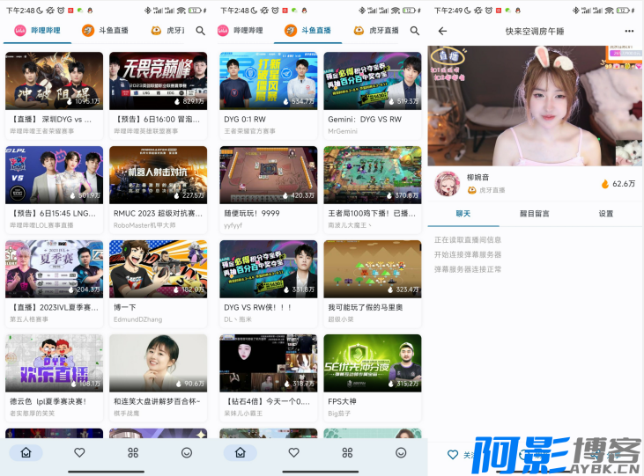Open favorites heart icon in the middle screen's bottom bar
This screenshot has height=476, width=644.
293,452
